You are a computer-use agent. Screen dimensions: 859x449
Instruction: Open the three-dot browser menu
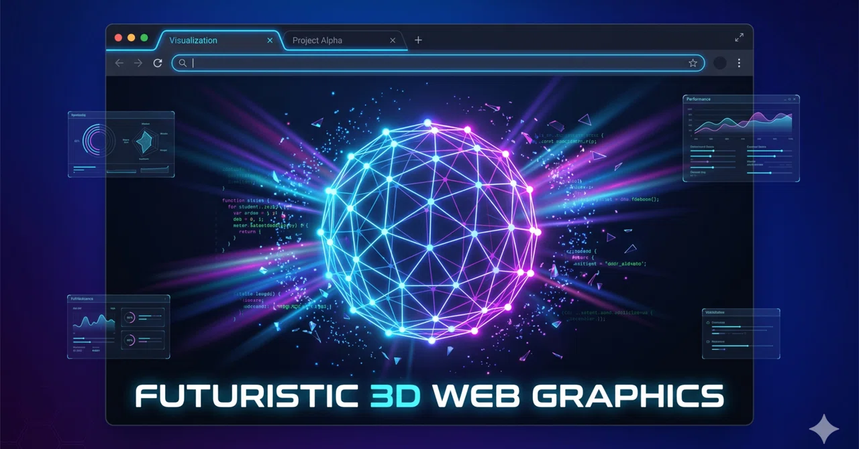[x=740, y=63]
